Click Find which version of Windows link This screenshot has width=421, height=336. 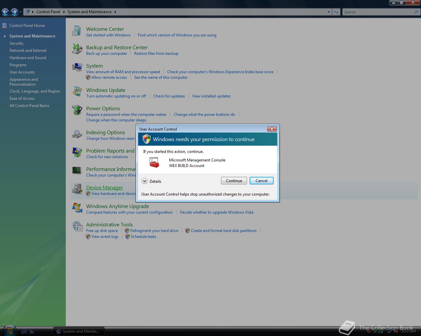[x=177, y=35]
